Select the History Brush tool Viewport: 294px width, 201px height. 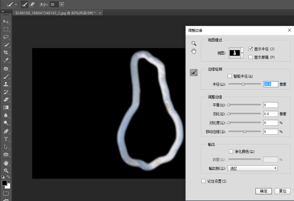(6, 92)
